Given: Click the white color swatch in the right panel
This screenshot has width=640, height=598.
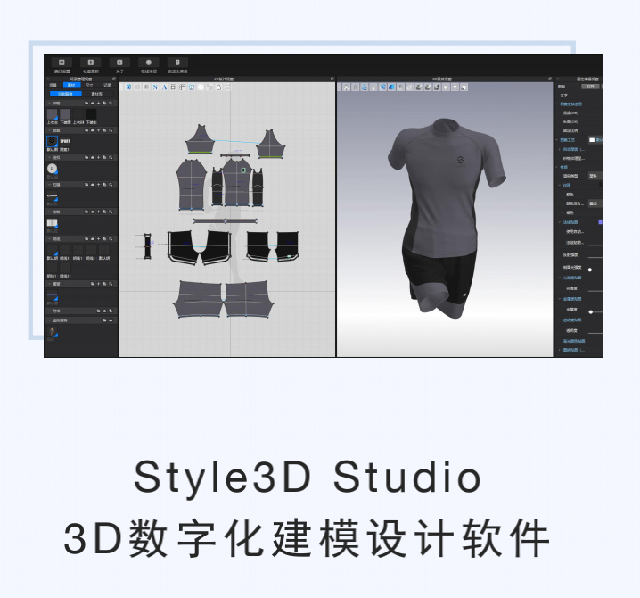Looking at the screenshot, I should click(x=592, y=140).
